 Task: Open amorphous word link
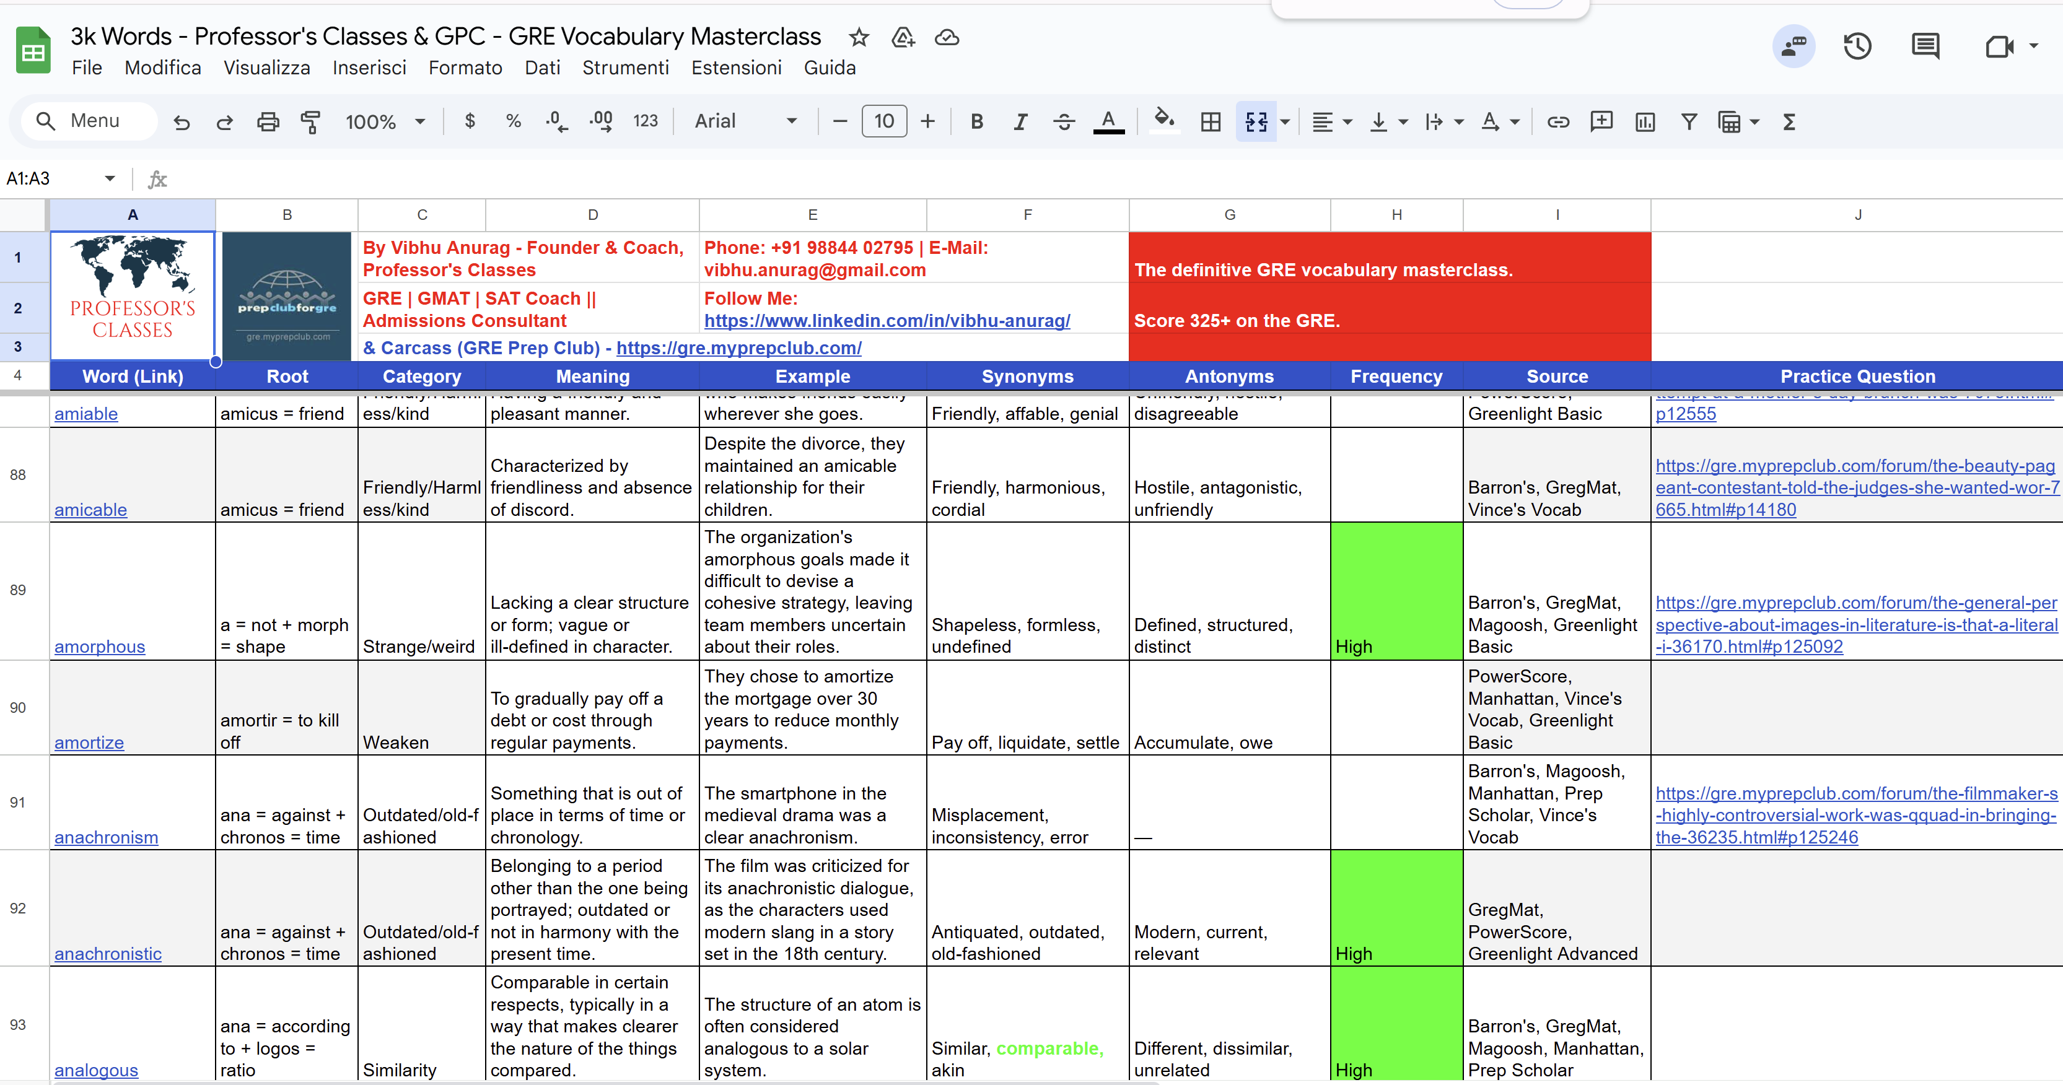99,646
